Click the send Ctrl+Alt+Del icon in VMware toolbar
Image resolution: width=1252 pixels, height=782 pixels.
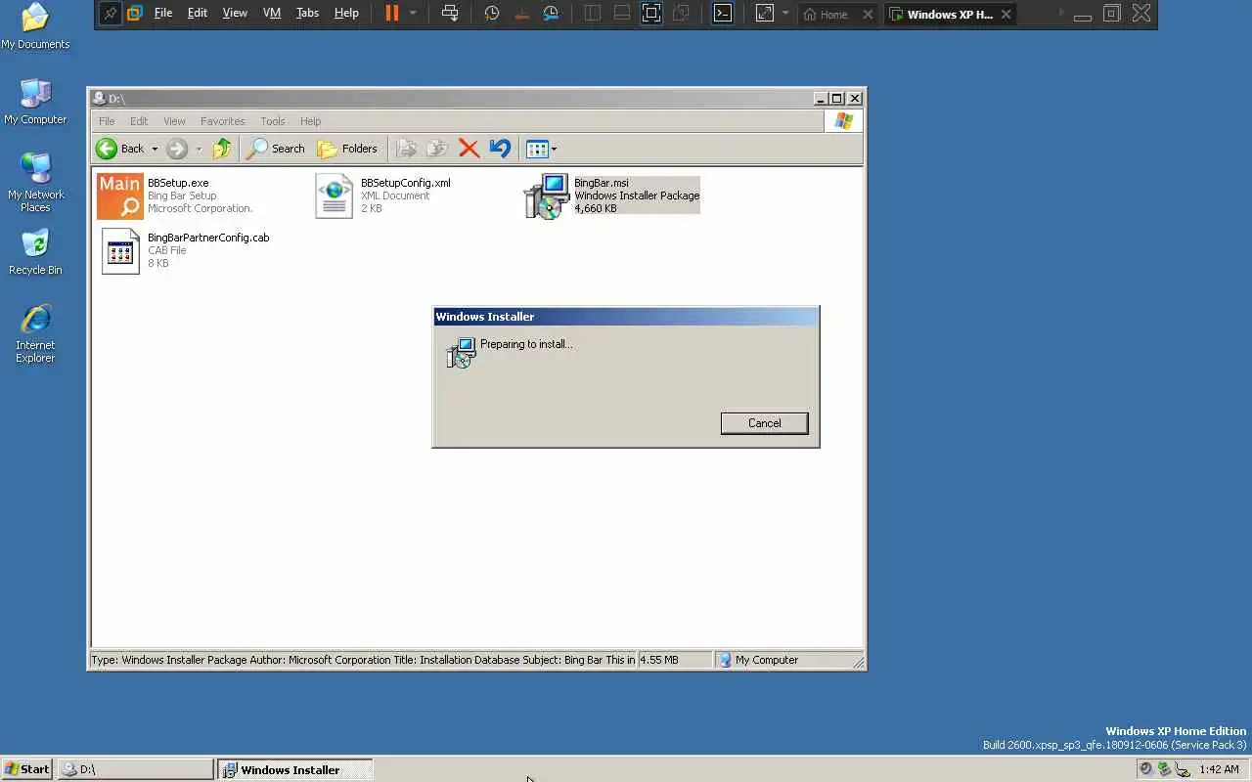pos(450,14)
